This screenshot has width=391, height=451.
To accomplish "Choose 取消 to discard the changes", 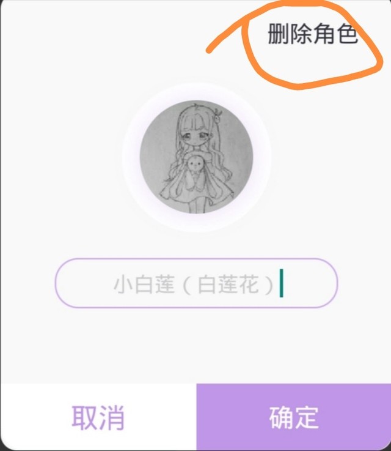I will pos(98,417).
